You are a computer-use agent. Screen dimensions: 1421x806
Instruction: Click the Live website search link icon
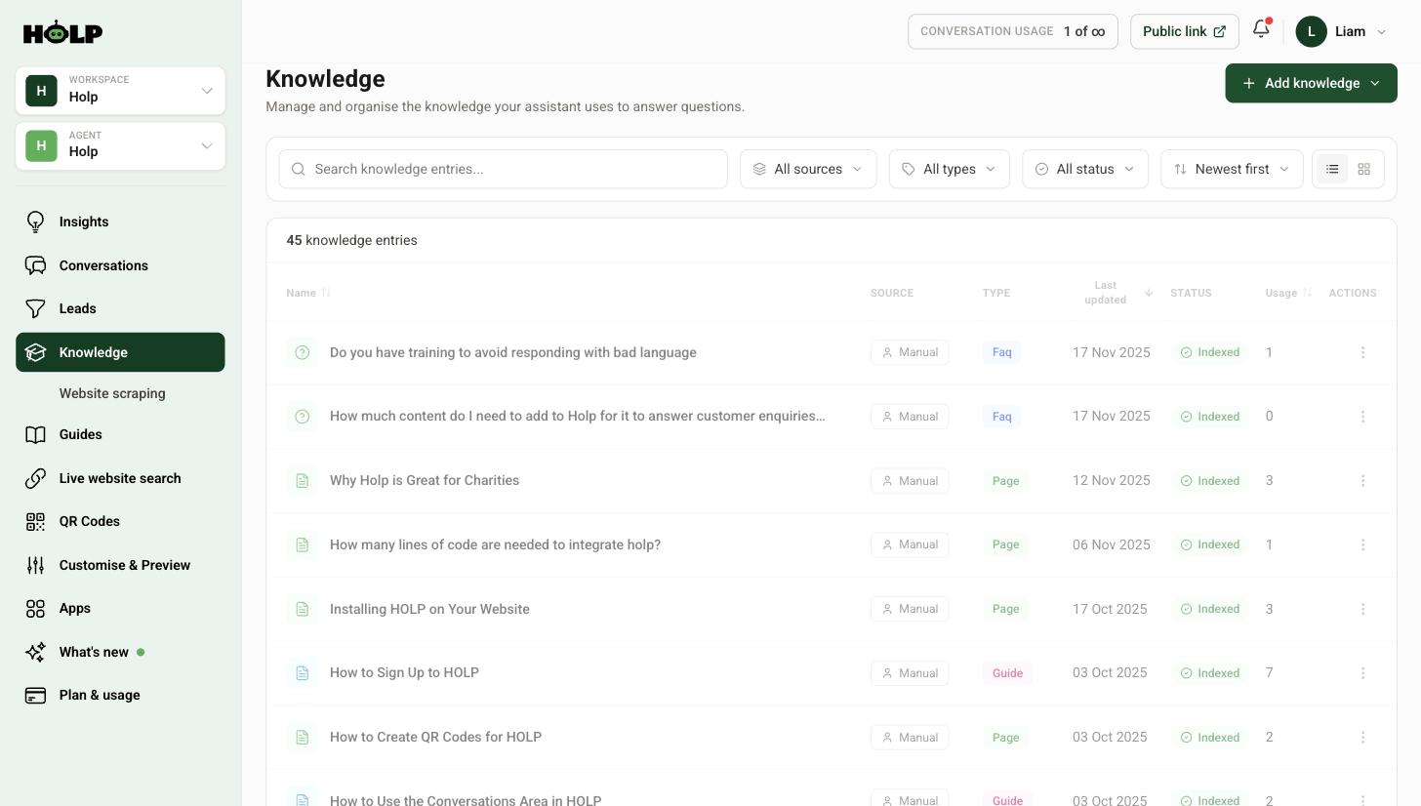35,478
